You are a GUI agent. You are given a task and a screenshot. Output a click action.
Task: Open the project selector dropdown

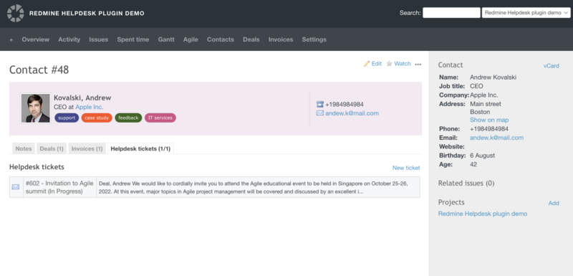tap(526, 13)
